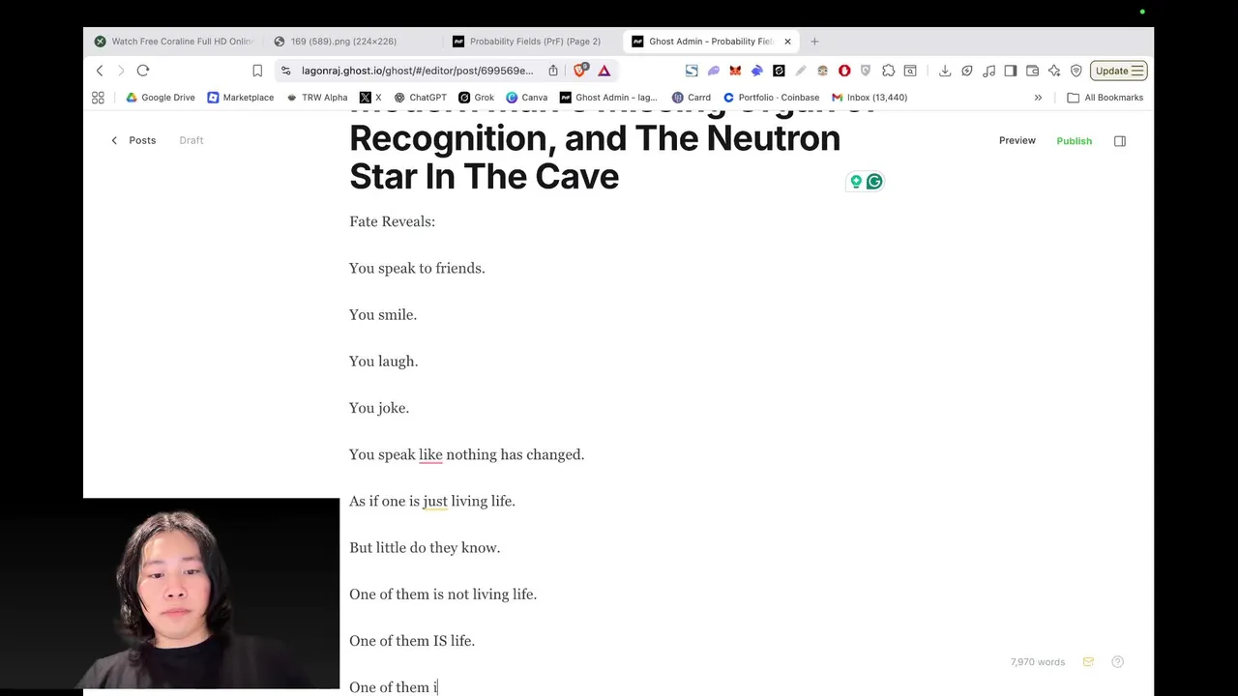
Task: Open the MetaMask fox extension
Action: pos(735,71)
